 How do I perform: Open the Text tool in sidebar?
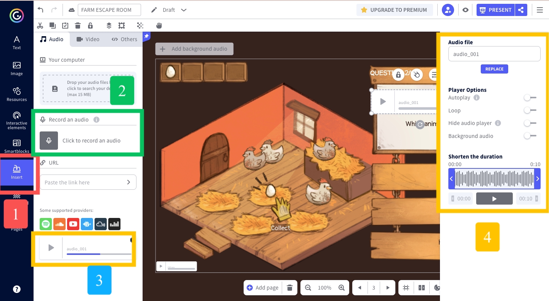point(17,43)
